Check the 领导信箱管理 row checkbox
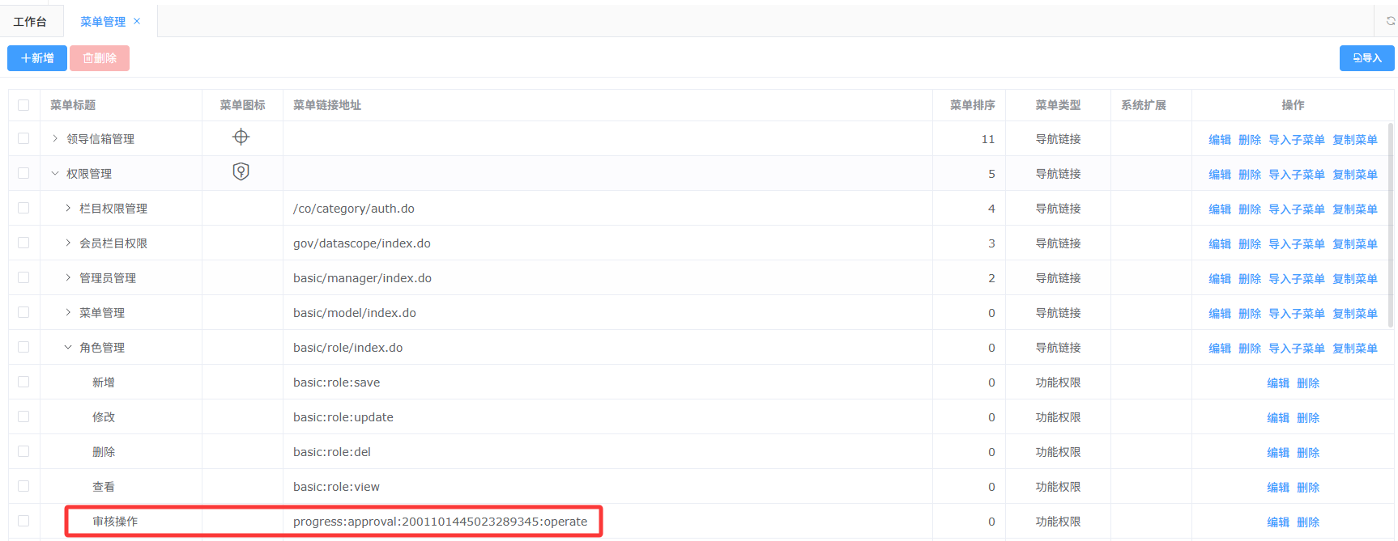This screenshot has height=541, width=1398. [x=23, y=139]
